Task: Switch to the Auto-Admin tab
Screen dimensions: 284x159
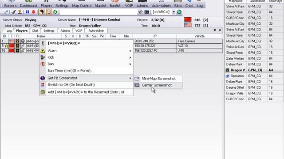Action: coord(96,30)
